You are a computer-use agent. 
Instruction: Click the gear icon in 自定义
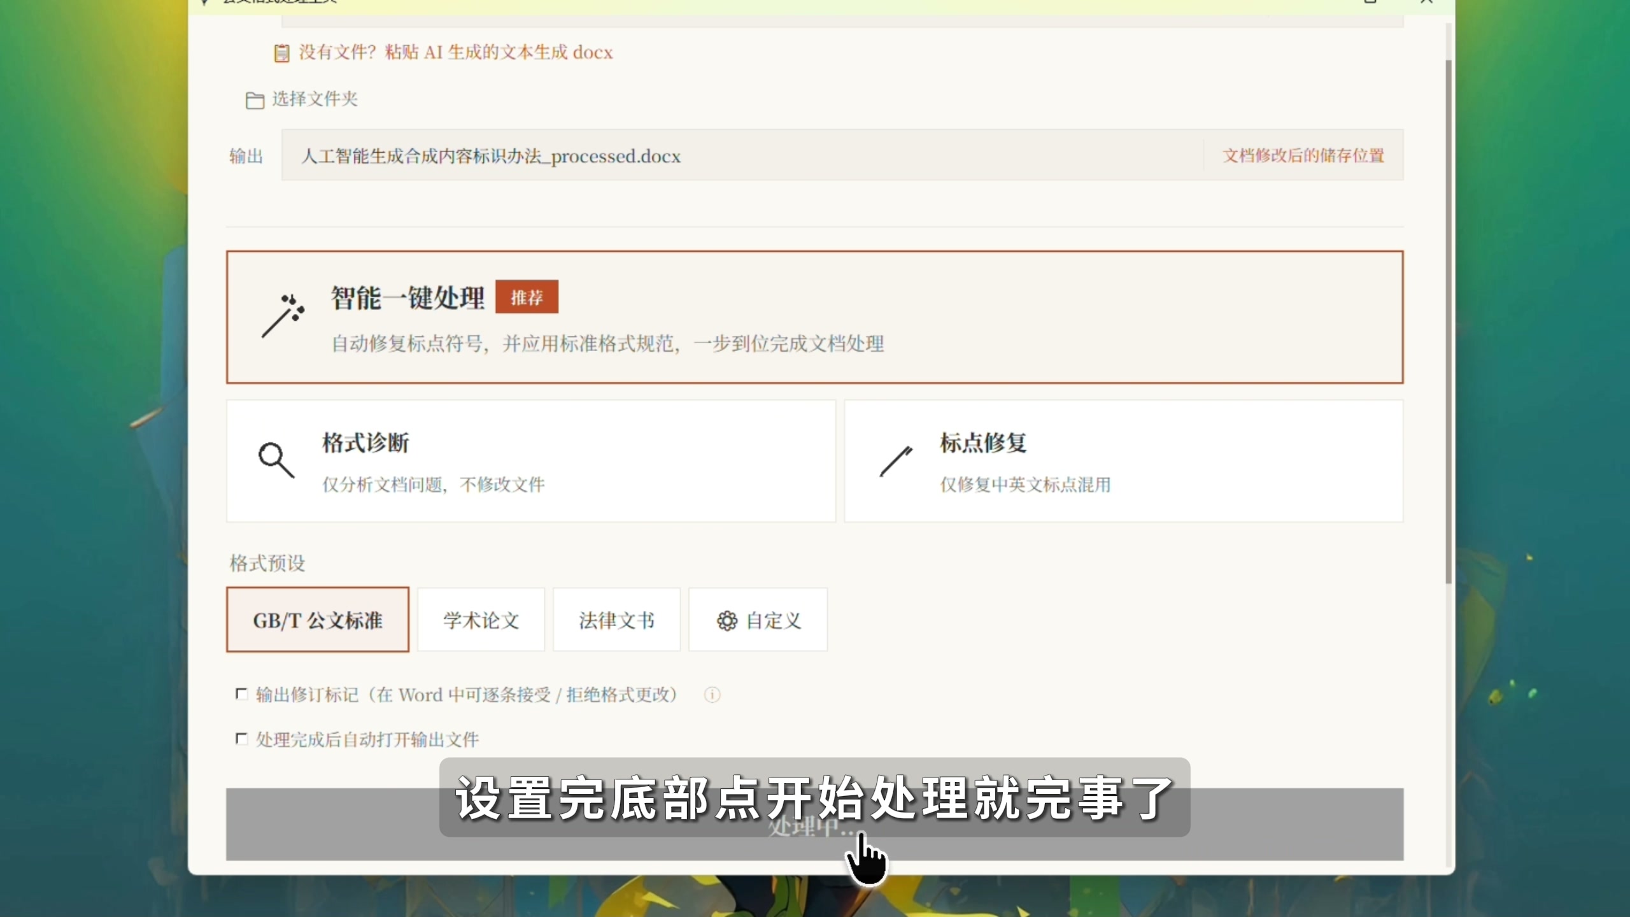tap(727, 620)
